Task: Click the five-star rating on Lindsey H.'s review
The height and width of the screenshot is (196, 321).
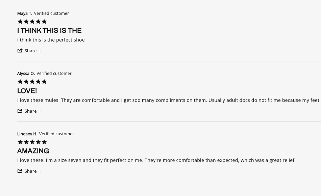Action: click(32, 142)
